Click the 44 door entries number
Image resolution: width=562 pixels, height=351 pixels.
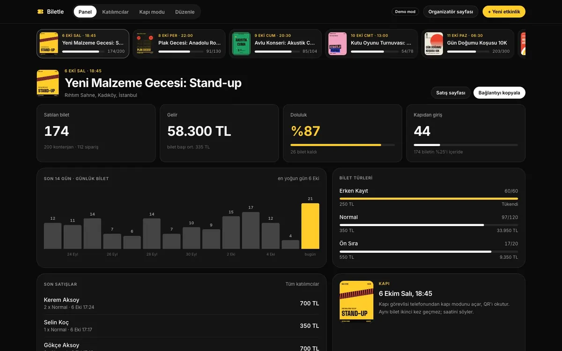422,132
